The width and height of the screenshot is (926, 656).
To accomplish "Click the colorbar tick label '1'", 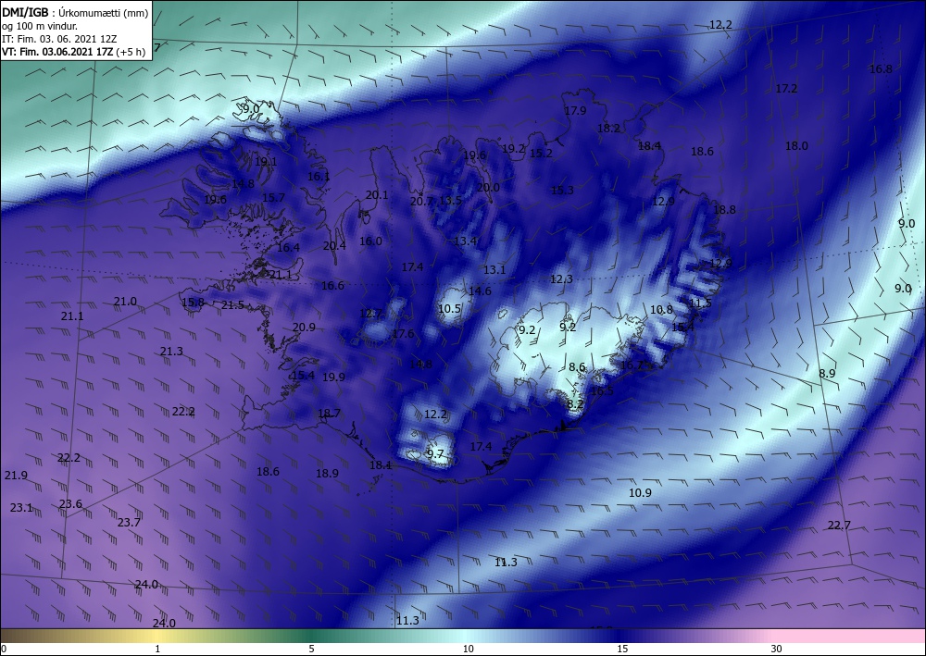I will (x=157, y=649).
